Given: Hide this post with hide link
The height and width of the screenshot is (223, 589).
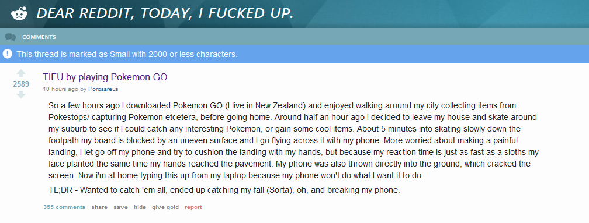Looking at the screenshot, I should coord(140,207).
